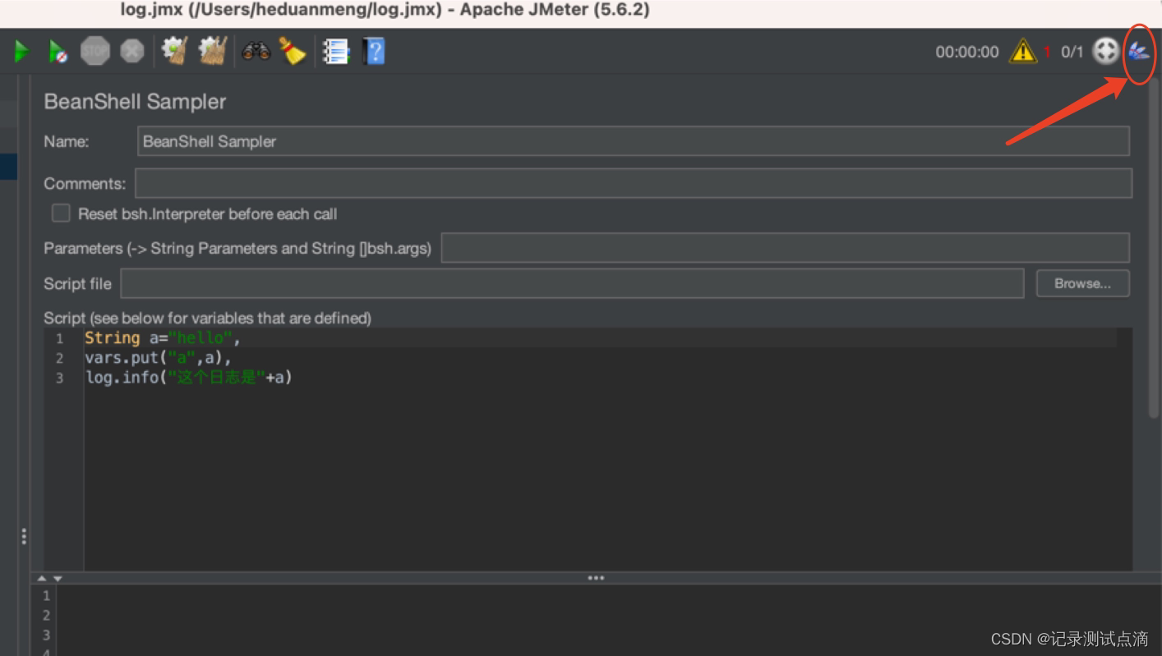Click the Shutdown X icon in toolbar
The width and height of the screenshot is (1162, 656).
(x=132, y=52)
